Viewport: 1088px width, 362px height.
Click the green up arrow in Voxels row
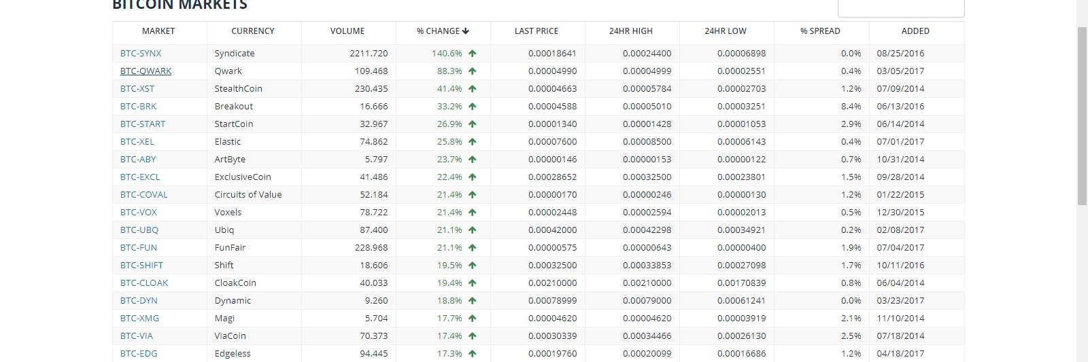[x=472, y=212]
